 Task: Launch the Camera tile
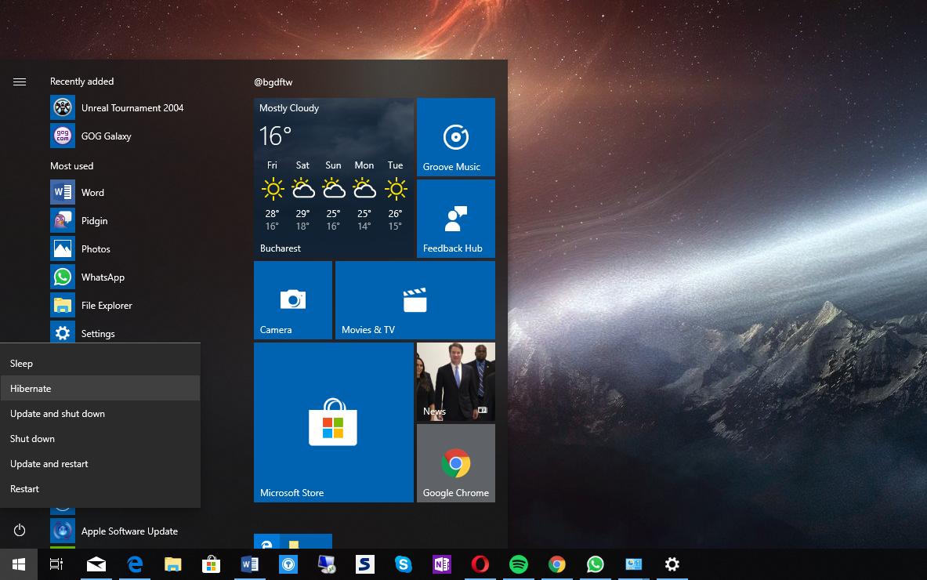click(292, 299)
